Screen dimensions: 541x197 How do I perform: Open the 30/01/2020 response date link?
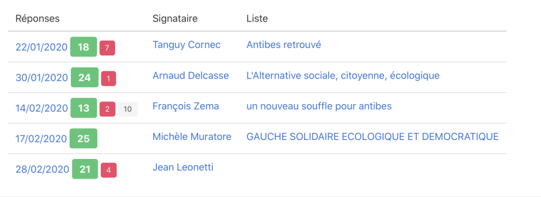42,78
